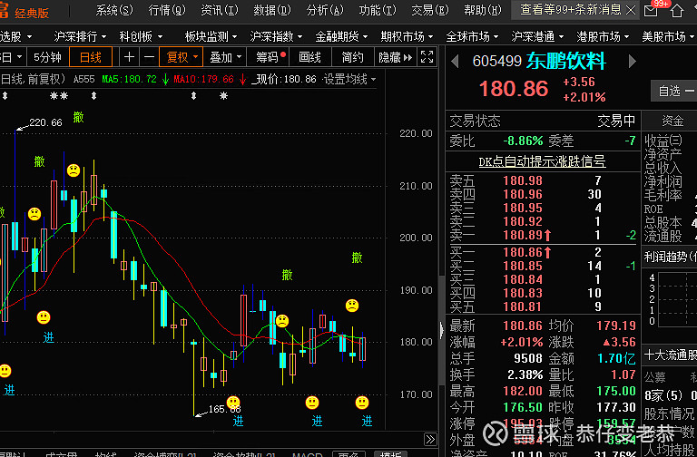This screenshot has height=457, width=697.
Task: Open the 复权 adjustment dropdown
Action: [181, 57]
